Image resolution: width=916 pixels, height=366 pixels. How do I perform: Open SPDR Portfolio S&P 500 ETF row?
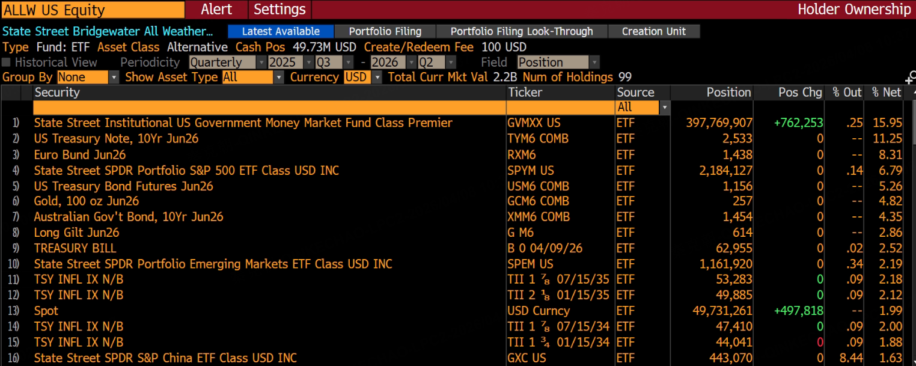tap(186, 170)
